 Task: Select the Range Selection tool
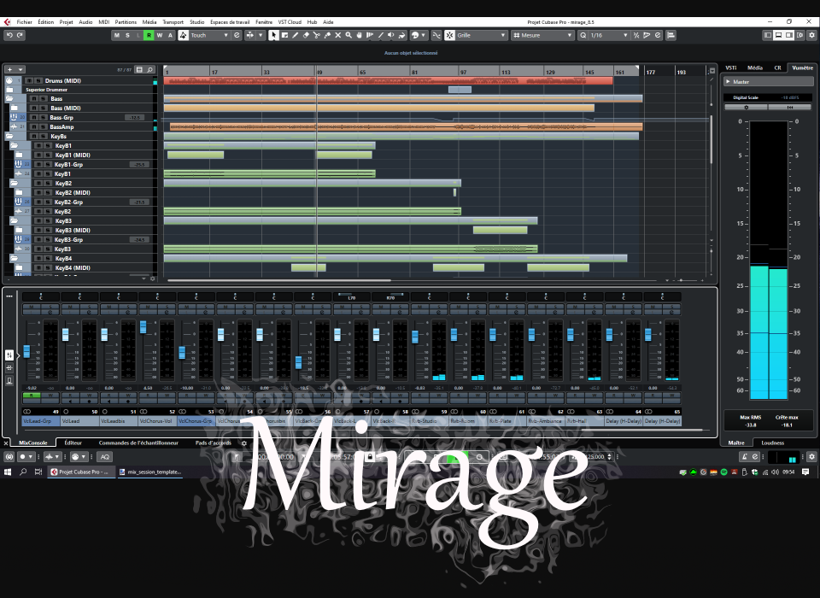[284, 35]
